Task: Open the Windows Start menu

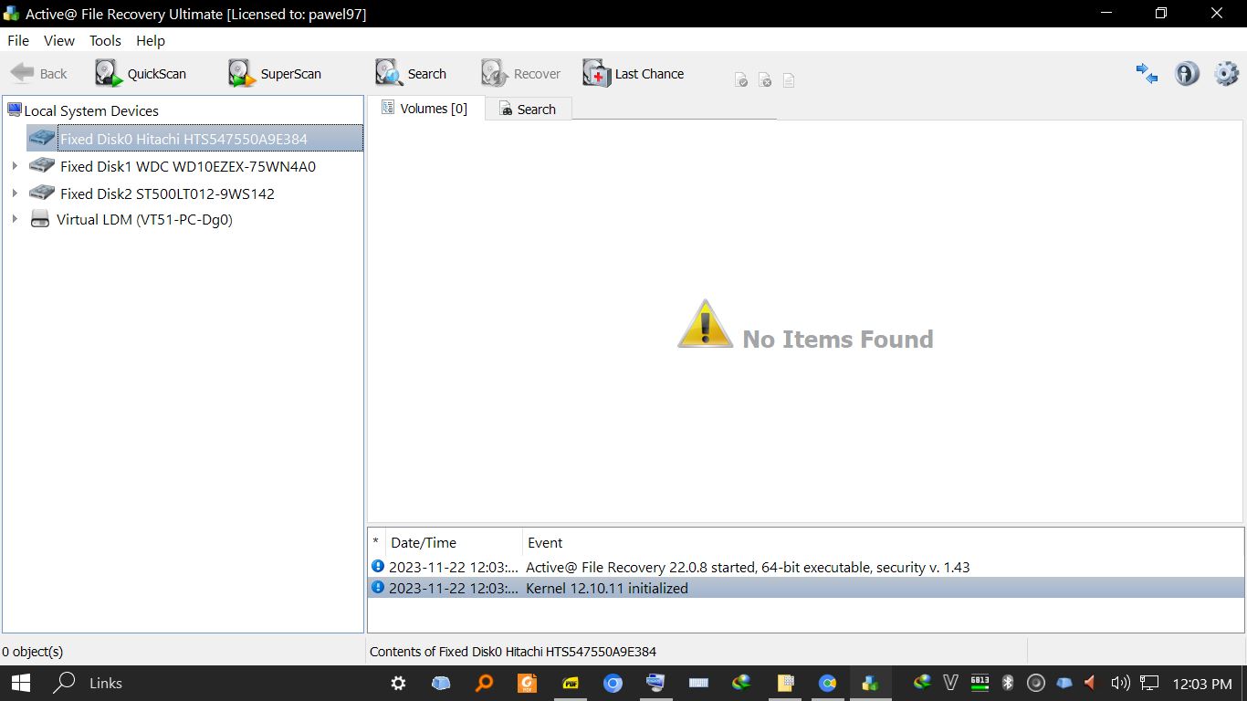Action: [x=20, y=683]
